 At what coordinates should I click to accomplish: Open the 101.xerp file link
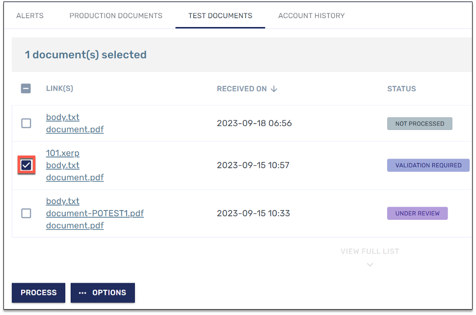(62, 153)
